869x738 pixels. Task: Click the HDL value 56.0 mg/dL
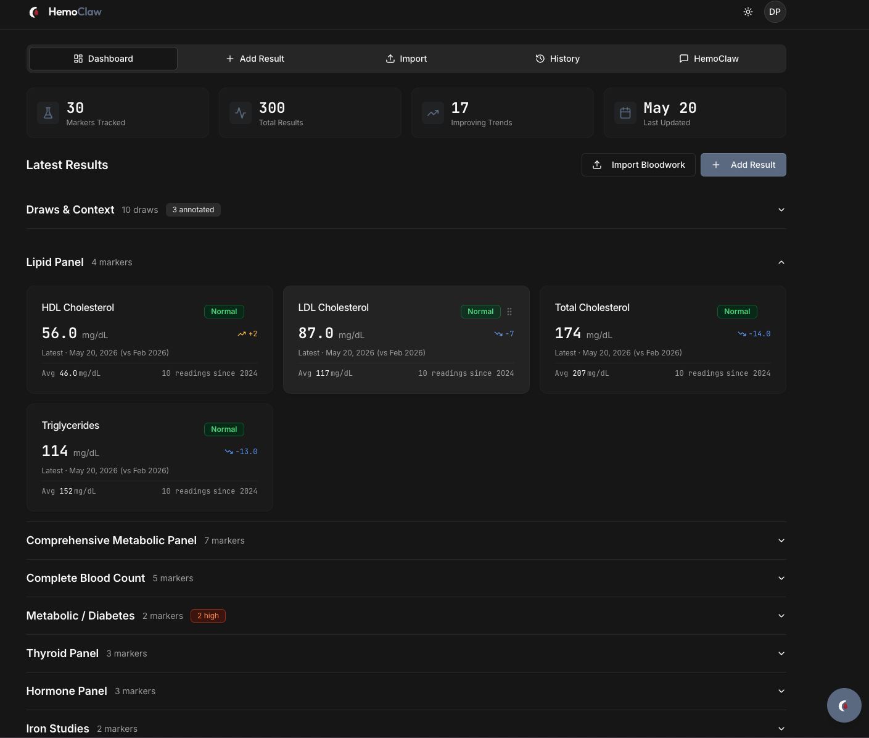[x=75, y=333]
